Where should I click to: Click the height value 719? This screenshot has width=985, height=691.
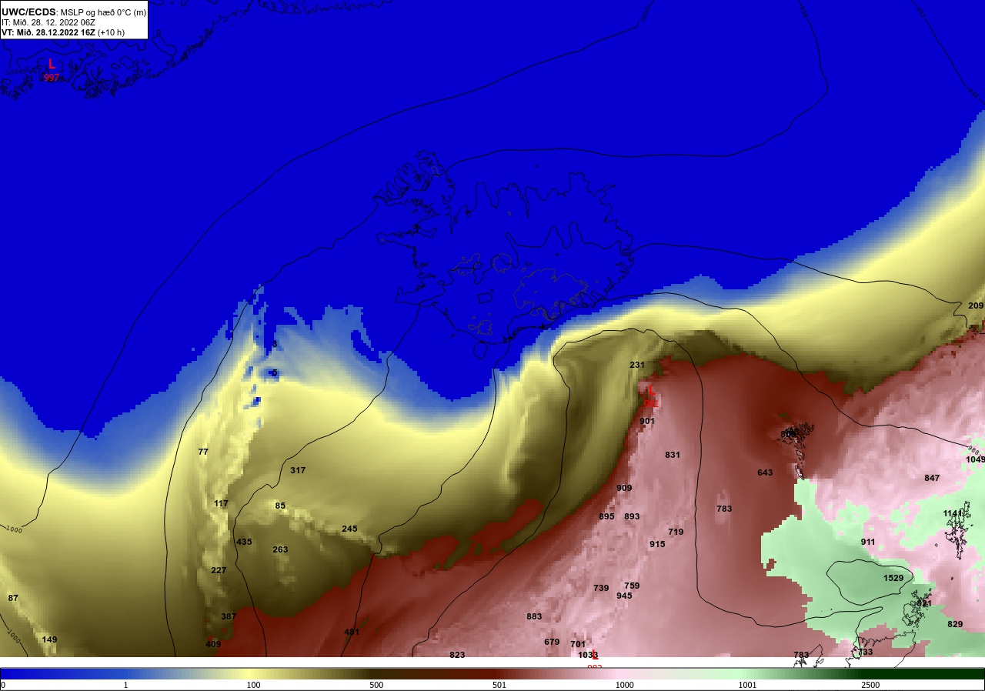tap(676, 532)
